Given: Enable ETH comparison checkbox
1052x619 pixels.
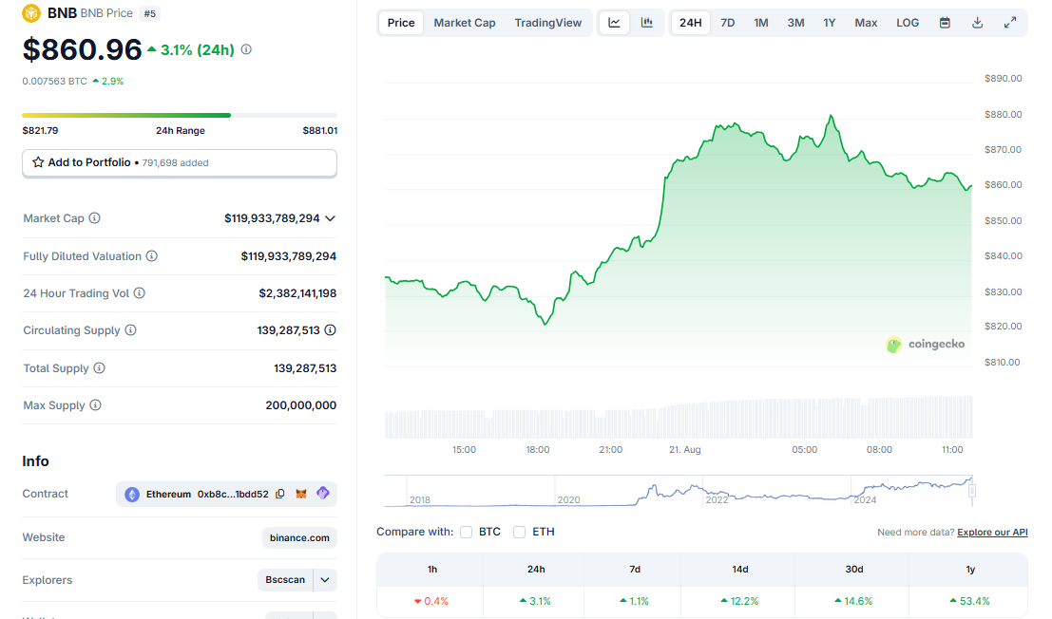Looking at the screenshot, I should (519, 532).
